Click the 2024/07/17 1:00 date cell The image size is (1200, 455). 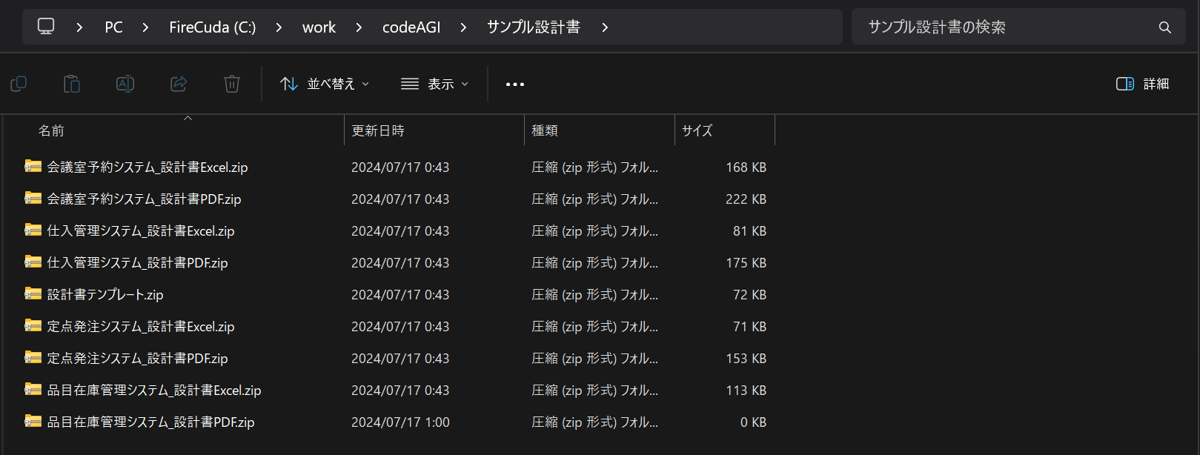(x=400, y=422)
